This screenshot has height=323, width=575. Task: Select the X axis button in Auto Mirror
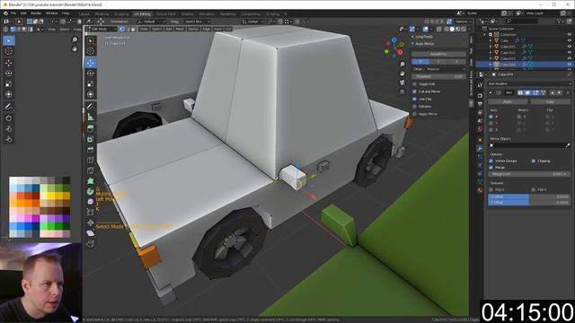point(420,62)
